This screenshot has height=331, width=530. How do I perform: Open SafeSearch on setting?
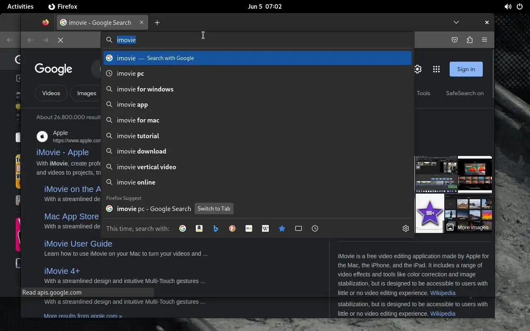click(465, 93)
